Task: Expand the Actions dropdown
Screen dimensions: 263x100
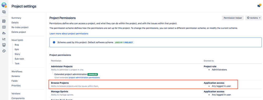Action: [254, 18]
